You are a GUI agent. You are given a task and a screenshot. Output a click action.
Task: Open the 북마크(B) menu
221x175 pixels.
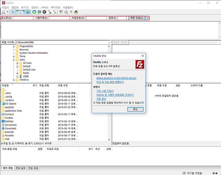(56, 7)
